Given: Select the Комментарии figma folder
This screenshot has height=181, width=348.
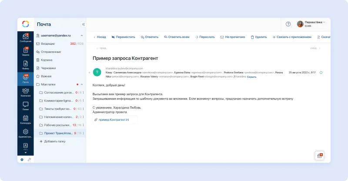Looking at the screenshot, I should 58,101.
